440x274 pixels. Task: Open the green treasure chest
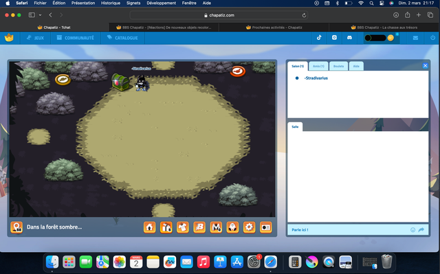click(120, 82)
